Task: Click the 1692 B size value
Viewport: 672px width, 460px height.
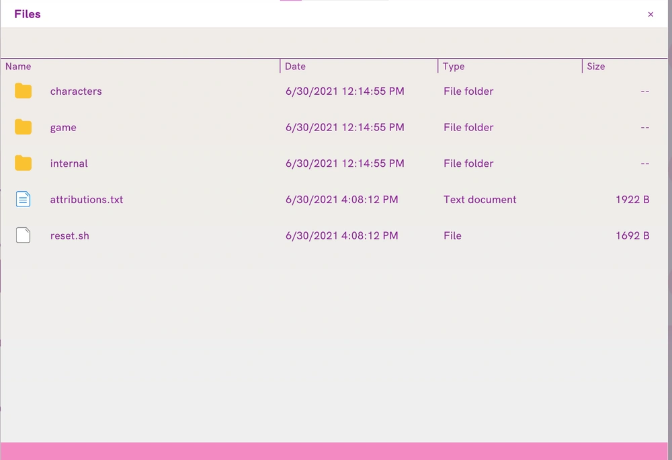Action: tap(632, 235)
